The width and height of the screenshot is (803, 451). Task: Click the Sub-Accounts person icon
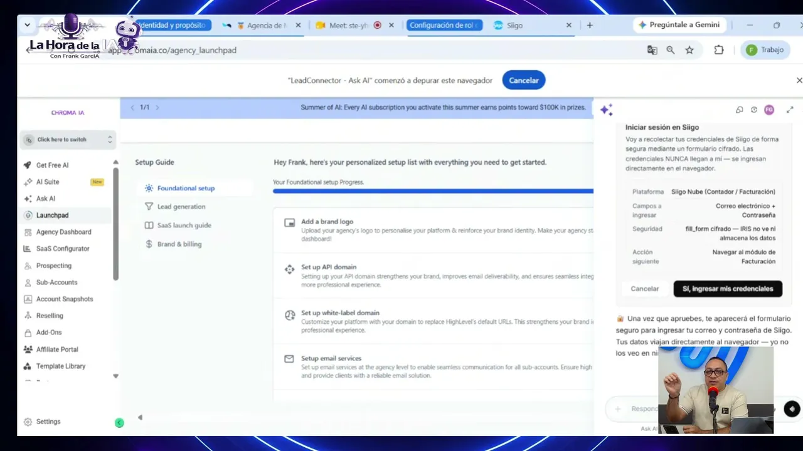(28, 283)
